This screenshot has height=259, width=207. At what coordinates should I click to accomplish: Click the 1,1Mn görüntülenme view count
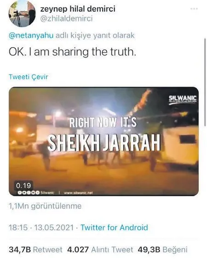pos(45,206)
